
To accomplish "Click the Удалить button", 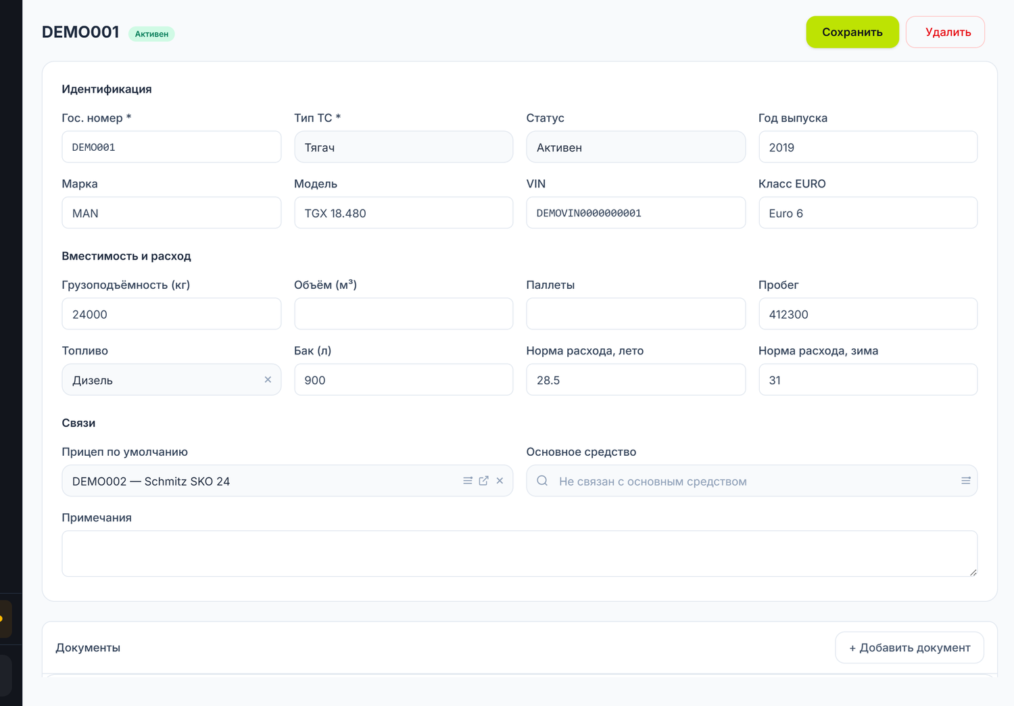I will point(945,32).
